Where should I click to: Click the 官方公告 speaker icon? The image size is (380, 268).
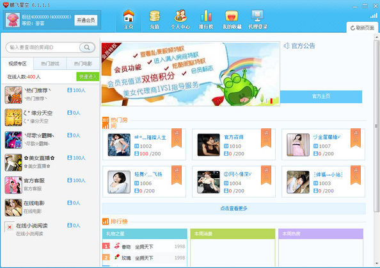(287, 46)
